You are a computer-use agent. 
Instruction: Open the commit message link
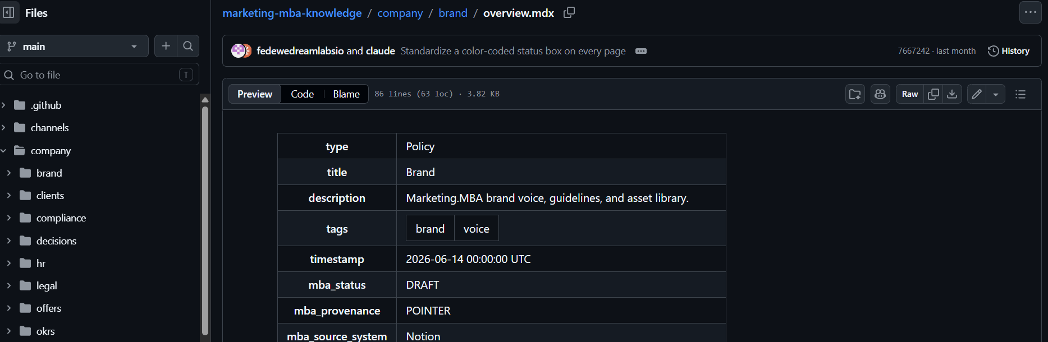click(x=513, y=51)
